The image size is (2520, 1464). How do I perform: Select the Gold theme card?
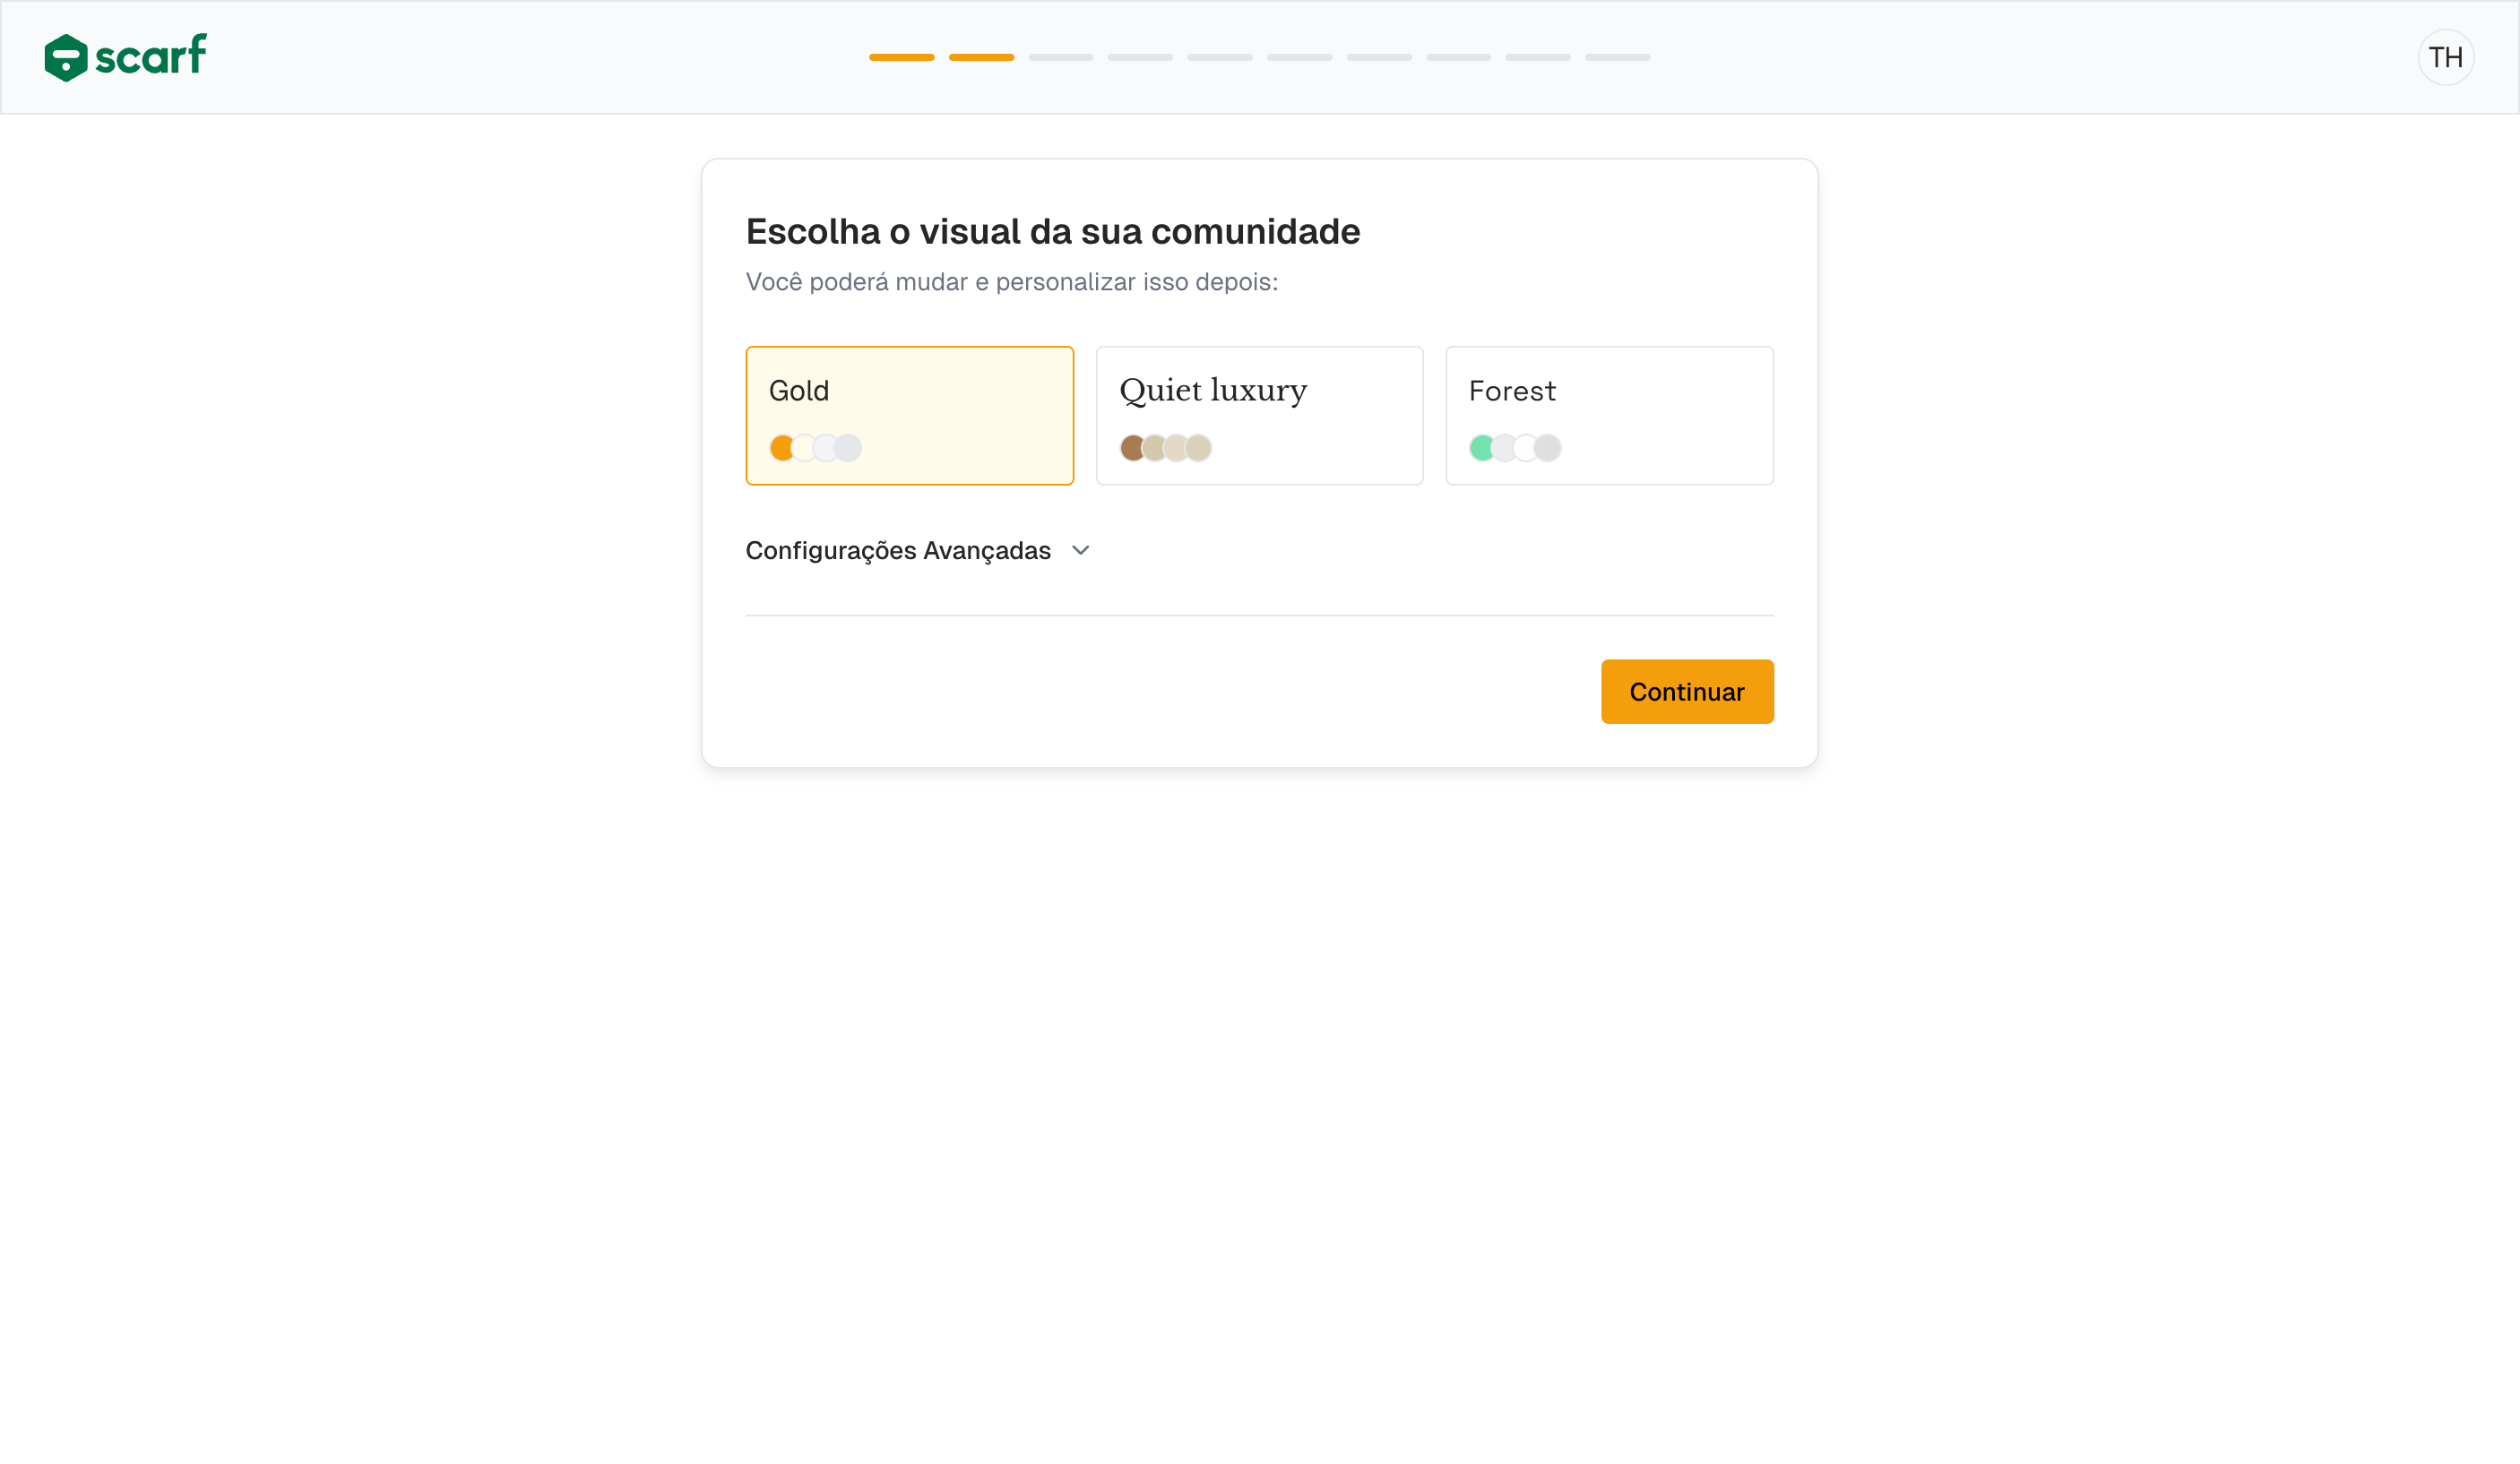pyautogui.click(x=909, y=415)
